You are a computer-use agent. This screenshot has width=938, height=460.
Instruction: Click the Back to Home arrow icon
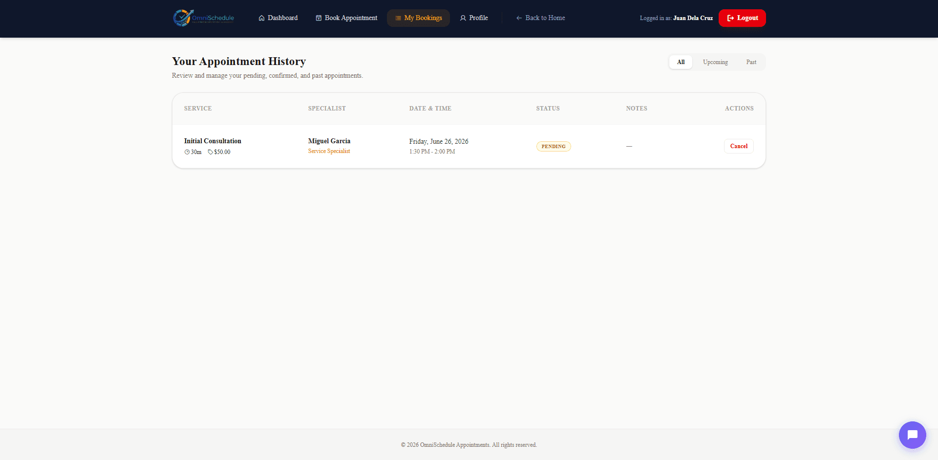(x=519, y=18)
